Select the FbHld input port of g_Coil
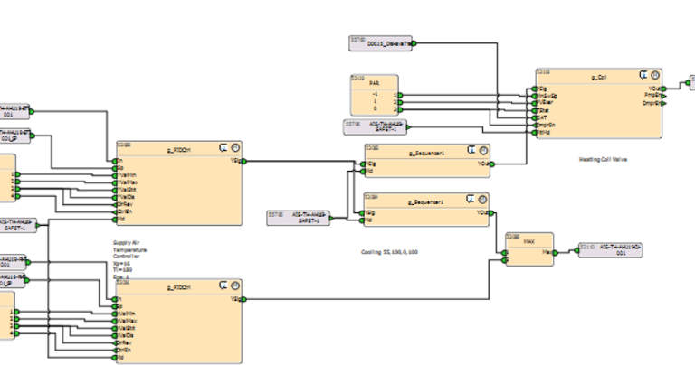The image size is (695, 365). pos(535,132)
